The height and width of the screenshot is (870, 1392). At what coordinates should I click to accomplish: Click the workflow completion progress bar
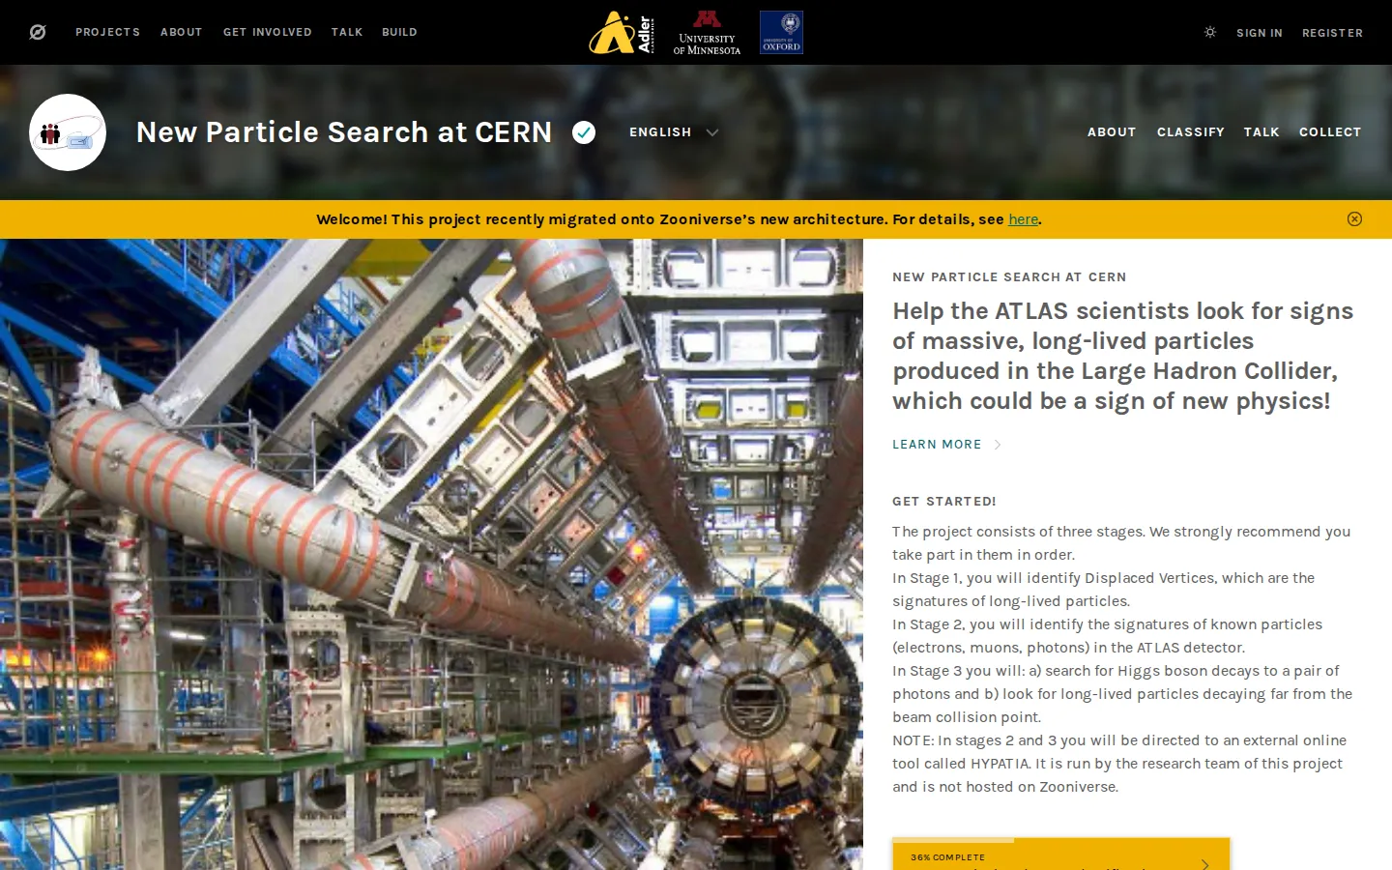[1060, 840]
